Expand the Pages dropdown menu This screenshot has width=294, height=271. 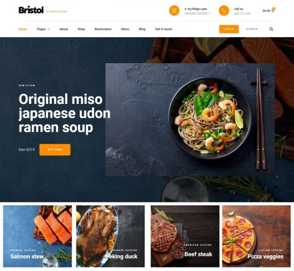43,29
